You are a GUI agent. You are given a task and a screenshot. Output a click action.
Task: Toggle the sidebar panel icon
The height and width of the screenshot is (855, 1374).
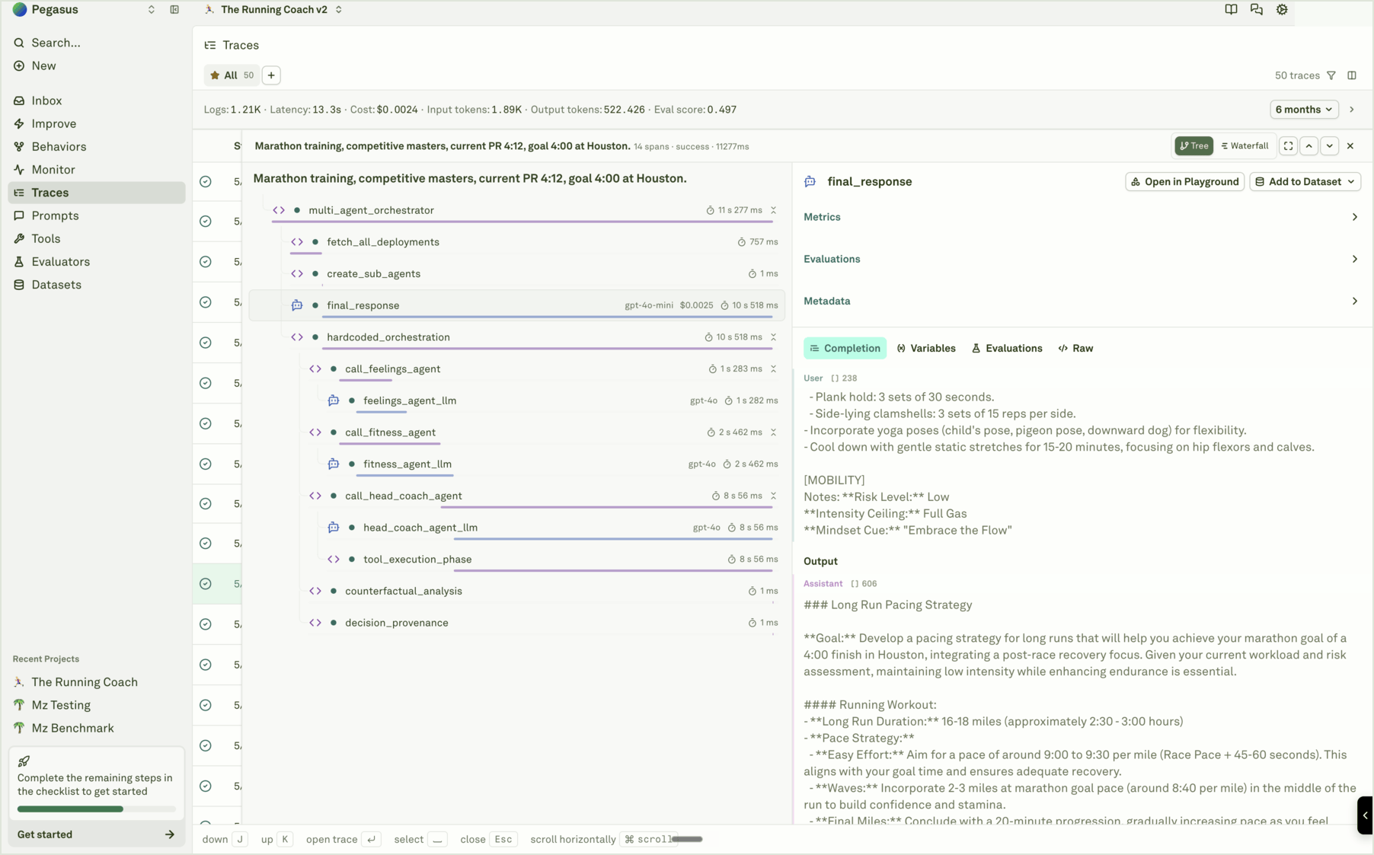174,10
